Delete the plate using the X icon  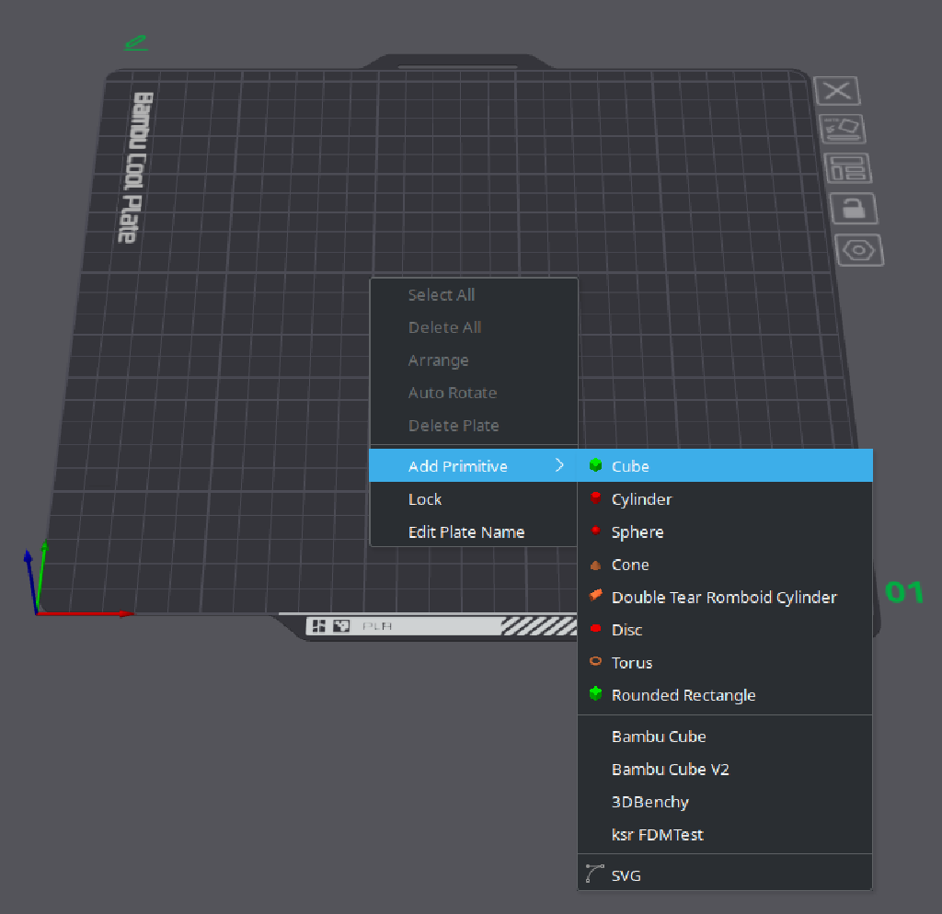837,90
